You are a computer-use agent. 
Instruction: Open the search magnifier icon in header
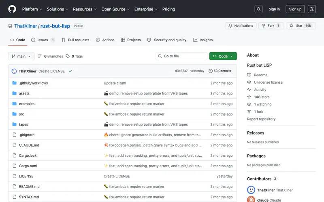258,9
